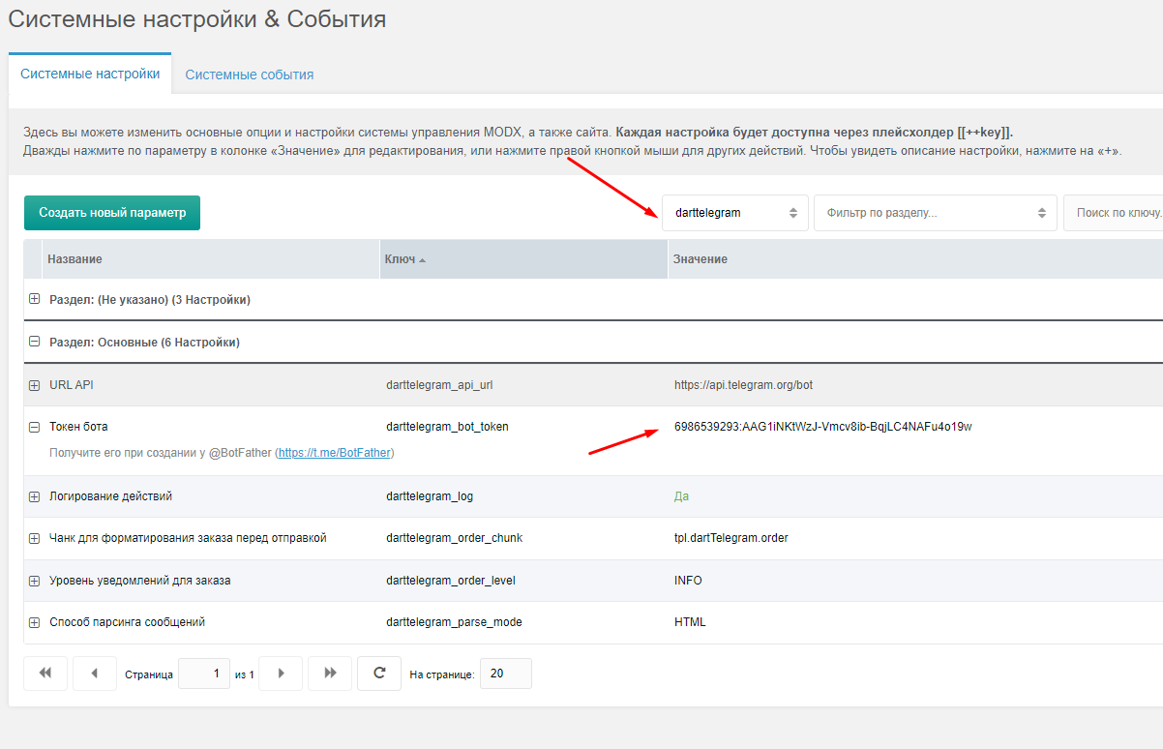Expand description of Логирование действий setting

click(34, 496)
